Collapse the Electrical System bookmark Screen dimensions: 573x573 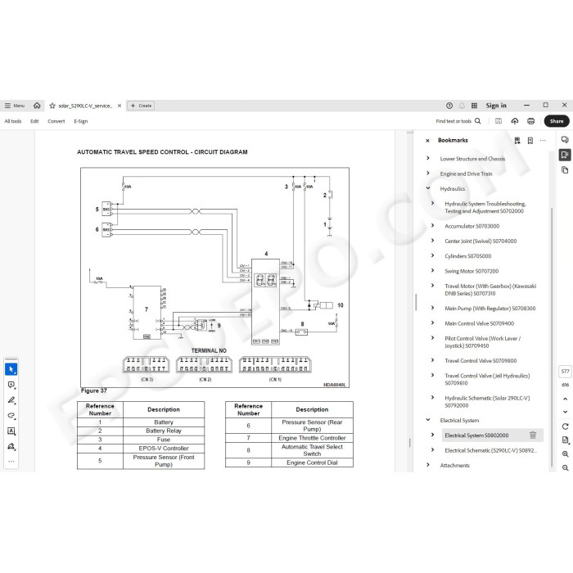click(428, 420)
